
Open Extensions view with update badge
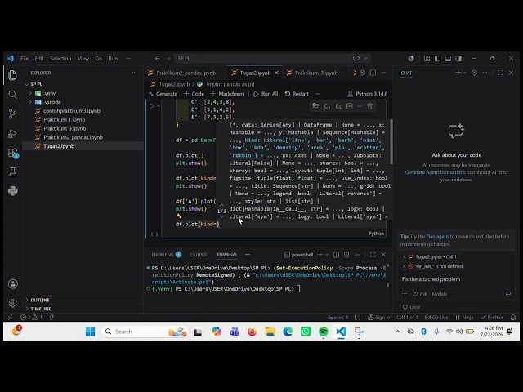click(x=13, y=153)
